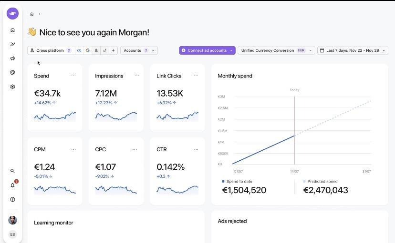Select the Snapchat platform filter icon
This screenshot has width=395, height=243.
click(x=96, y=50)
